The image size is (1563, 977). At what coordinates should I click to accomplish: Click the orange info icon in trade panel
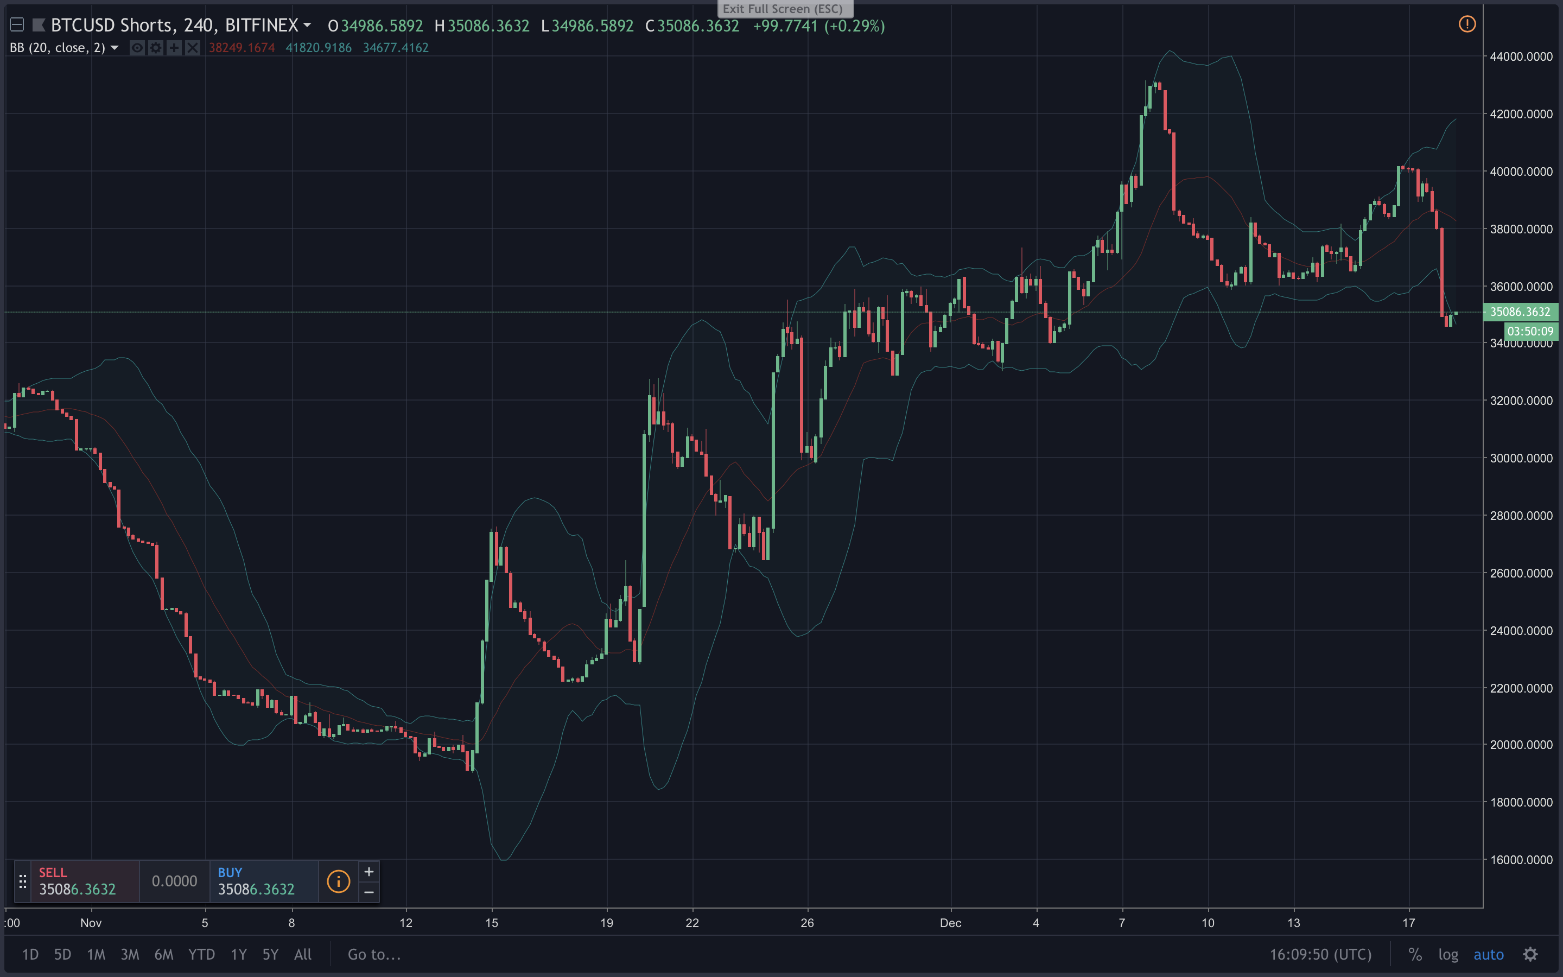(339, 881)
